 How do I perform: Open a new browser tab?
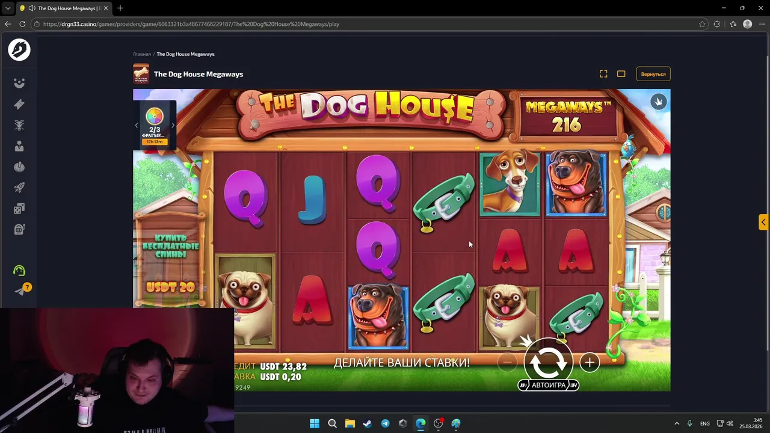pyautogui.click(x=120, y=8)
